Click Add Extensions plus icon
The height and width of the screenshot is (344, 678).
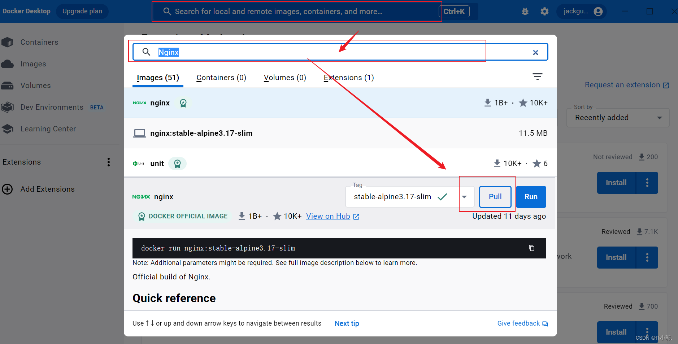7,189
